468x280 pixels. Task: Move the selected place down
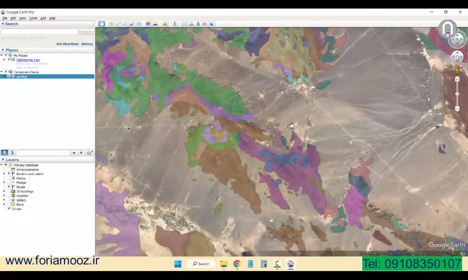click(81, 152)
